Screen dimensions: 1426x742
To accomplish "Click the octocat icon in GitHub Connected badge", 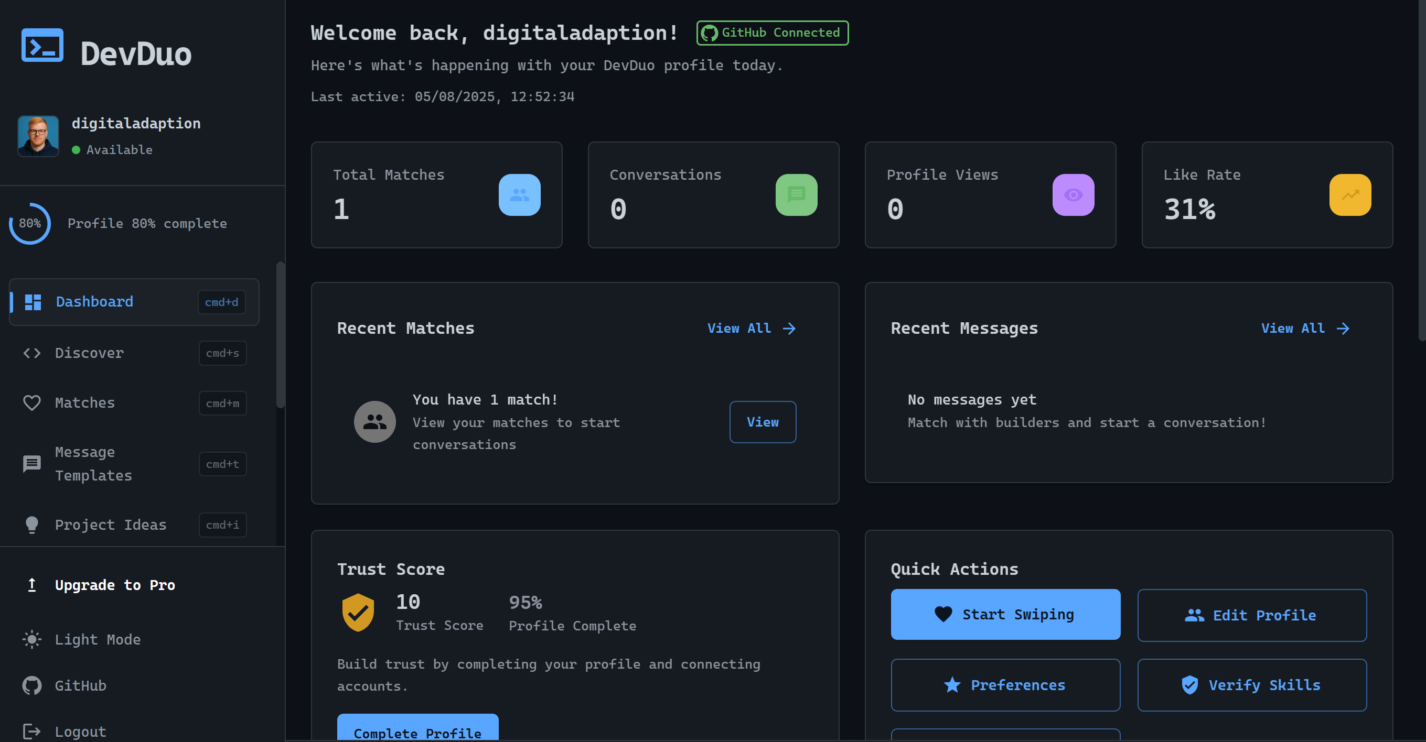I will point(709,33).
